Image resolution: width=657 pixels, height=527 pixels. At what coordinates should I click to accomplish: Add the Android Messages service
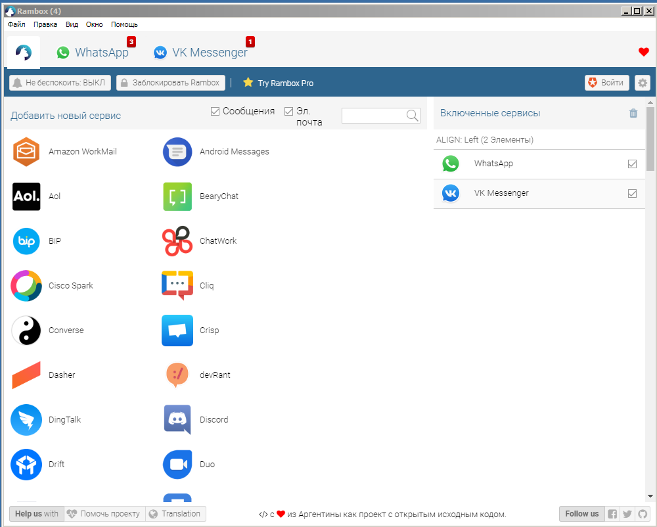[x=177, y=151]
